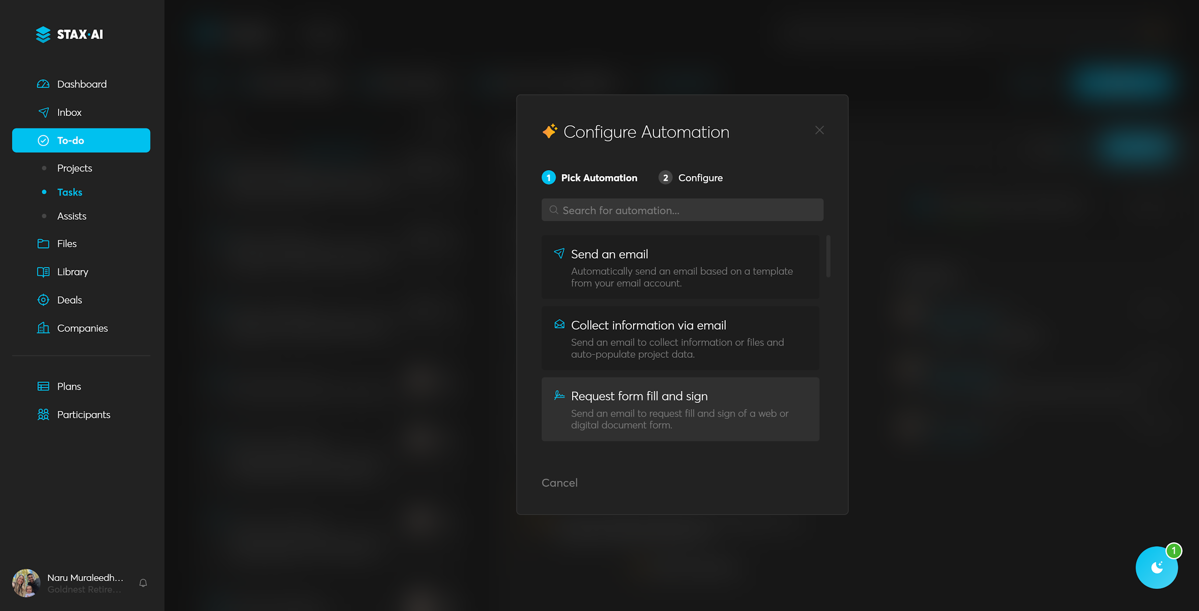
Task: Select the Pick Automation step
Action: click(590, 178)
